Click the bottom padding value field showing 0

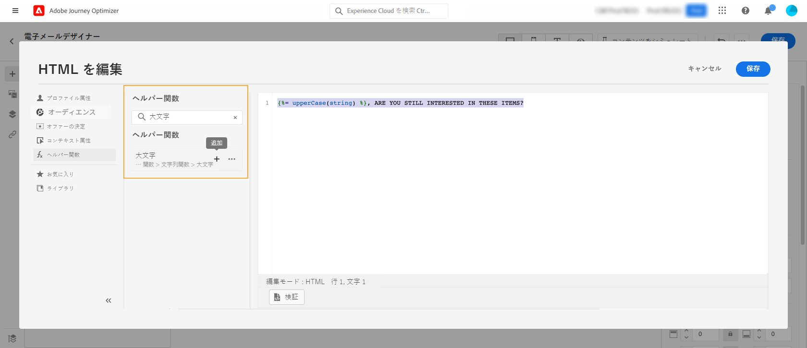(x=778, y=334)
